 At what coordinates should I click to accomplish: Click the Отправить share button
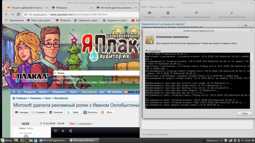(x=39, y=112)
